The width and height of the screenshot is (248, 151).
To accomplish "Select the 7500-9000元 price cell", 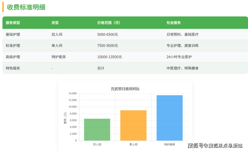I will pyautogui.click(x=107, y=46).
